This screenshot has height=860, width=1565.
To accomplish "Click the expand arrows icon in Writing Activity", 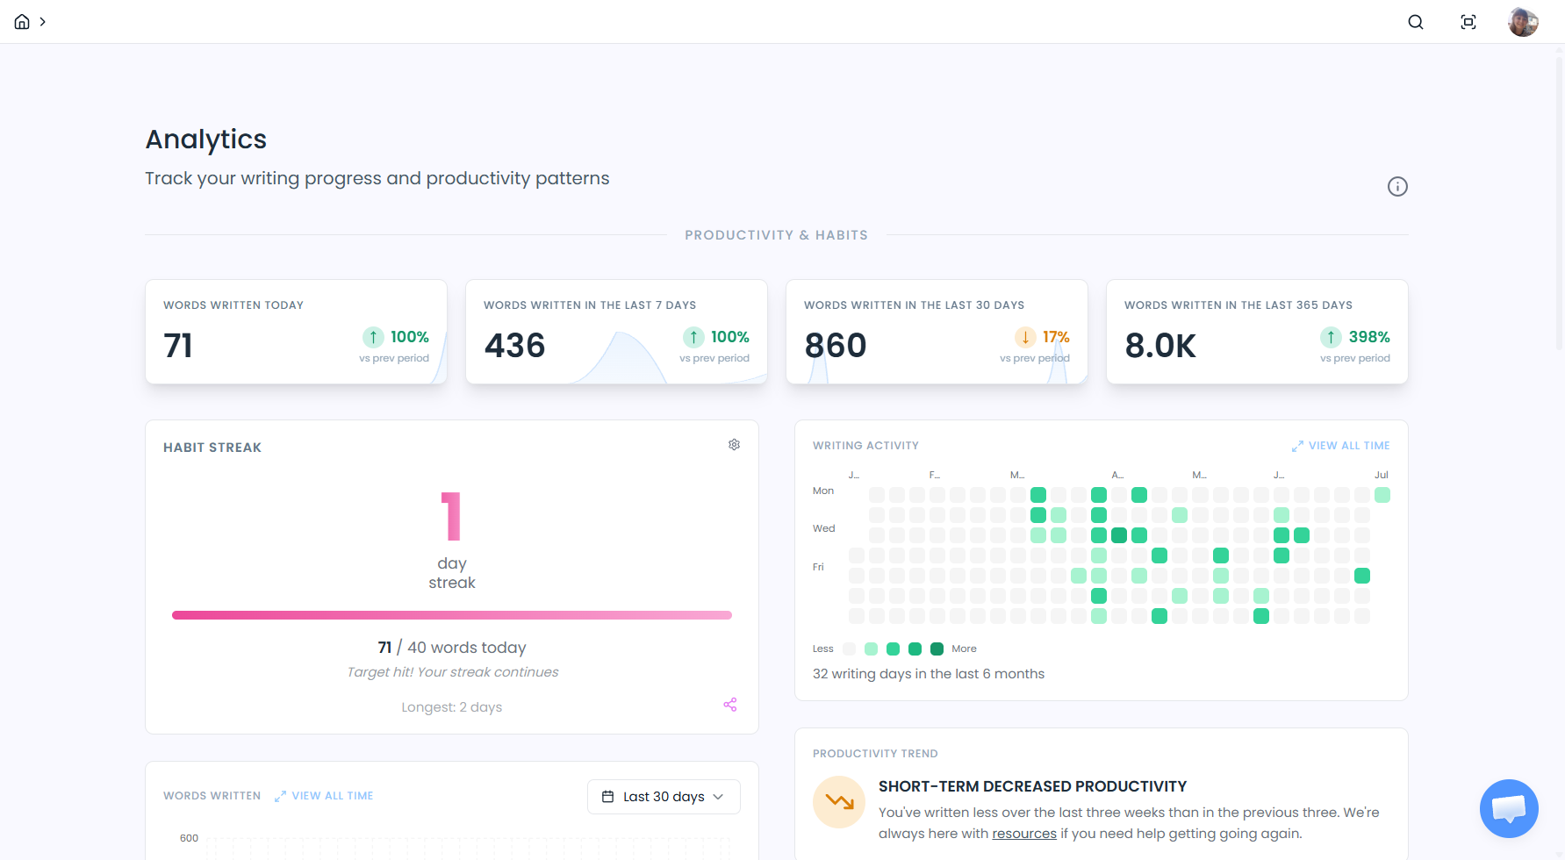I will click(1297, 447).
